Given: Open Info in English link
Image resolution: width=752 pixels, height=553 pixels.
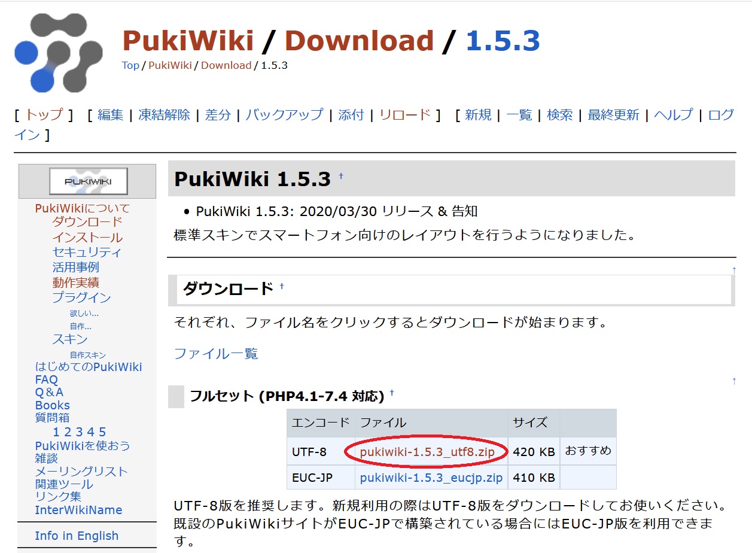Looking at the screenshot, I should point(77,536).
